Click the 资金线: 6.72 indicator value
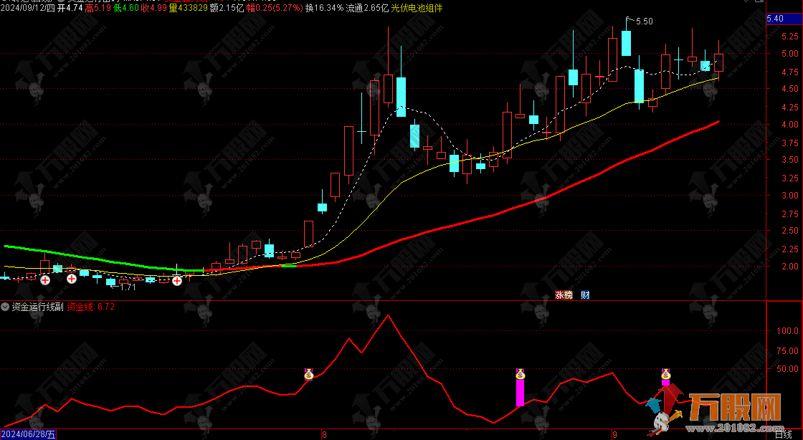The width and height of the screenshot is (803, 440). click(x=91, y=307)
